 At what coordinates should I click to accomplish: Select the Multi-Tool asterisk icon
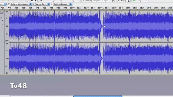click(36, 1)
